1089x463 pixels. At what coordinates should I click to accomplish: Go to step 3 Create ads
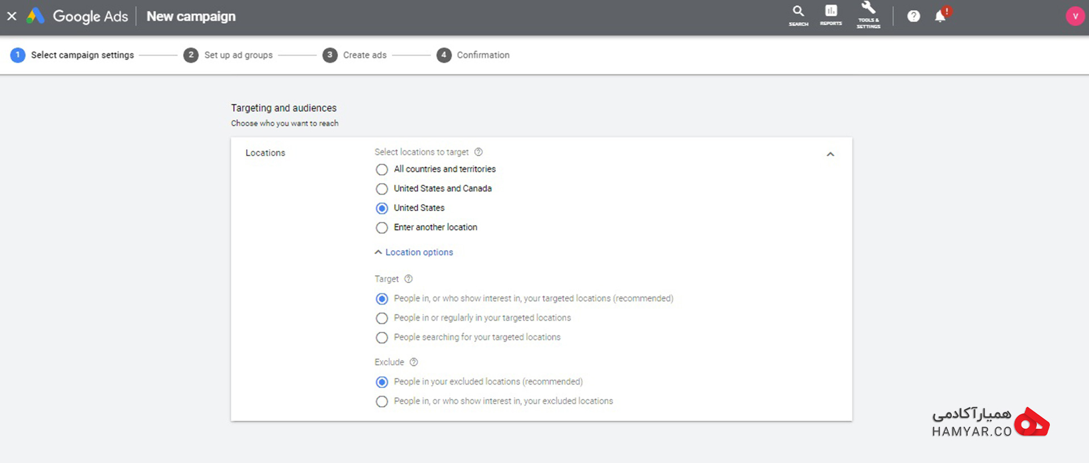[354, 55]
